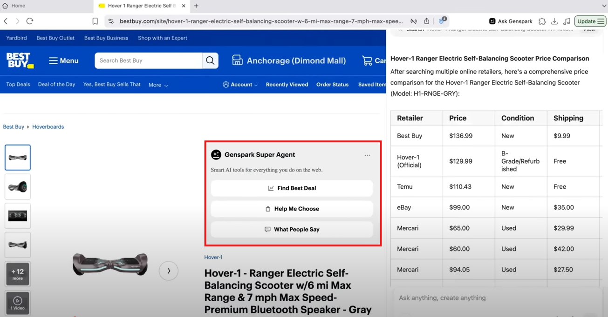Open the Best Buy Menu hamburger
Image resolution: width=608 pixels, height=317 pixels.
click(64, 61)
